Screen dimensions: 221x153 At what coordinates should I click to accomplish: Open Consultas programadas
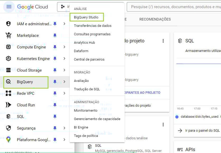point(92,34)
